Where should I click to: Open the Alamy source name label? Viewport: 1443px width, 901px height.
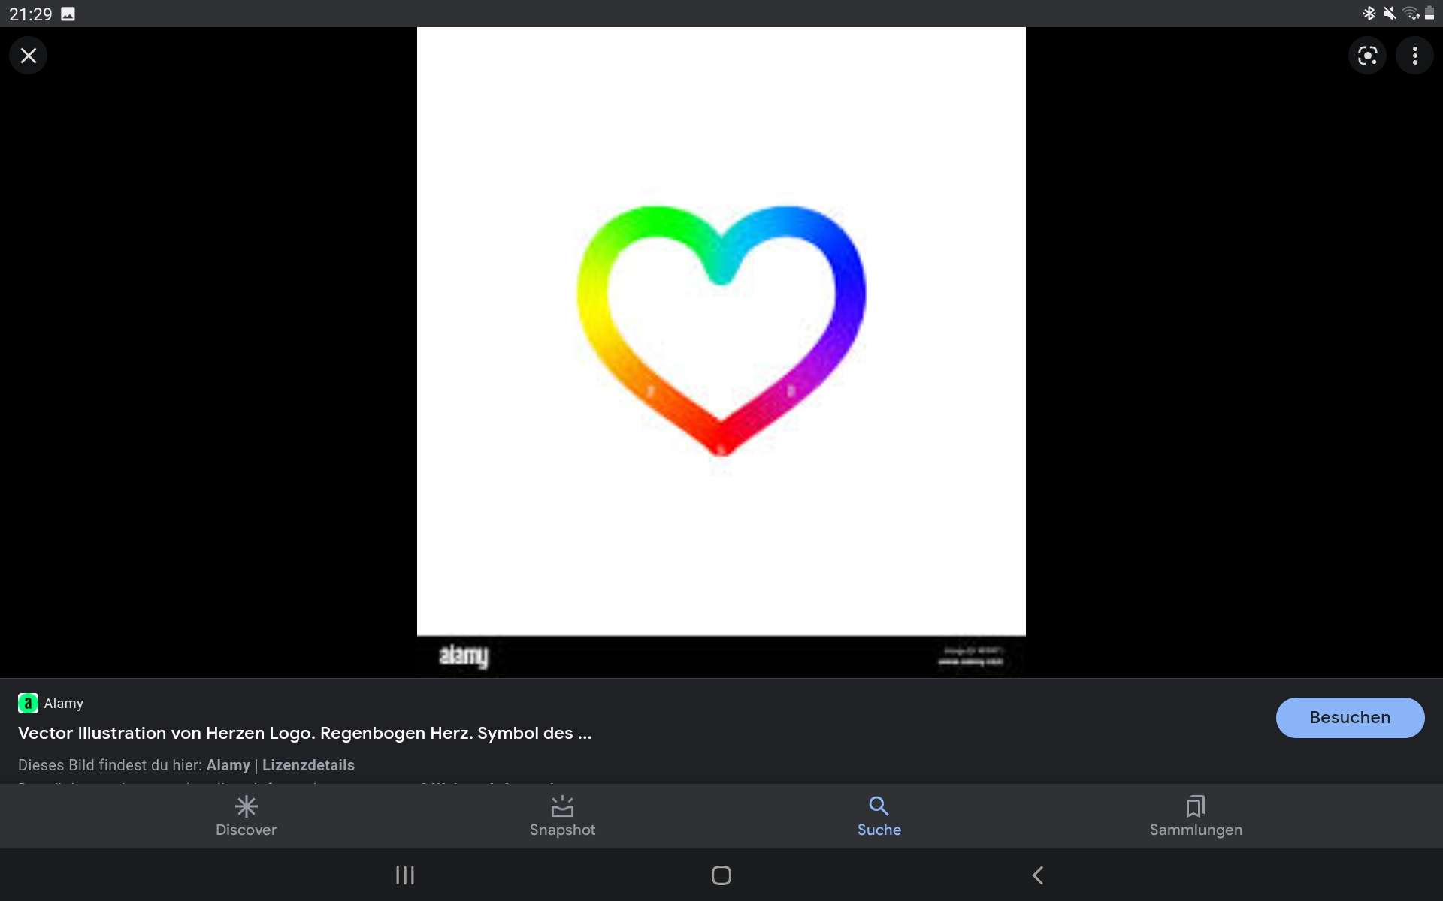click(64, 704)
